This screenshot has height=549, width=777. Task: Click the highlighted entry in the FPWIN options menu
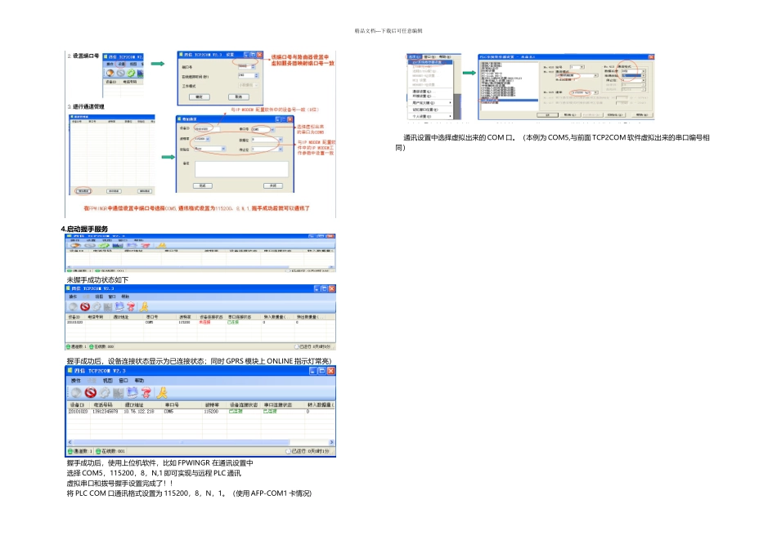[429, 62]
